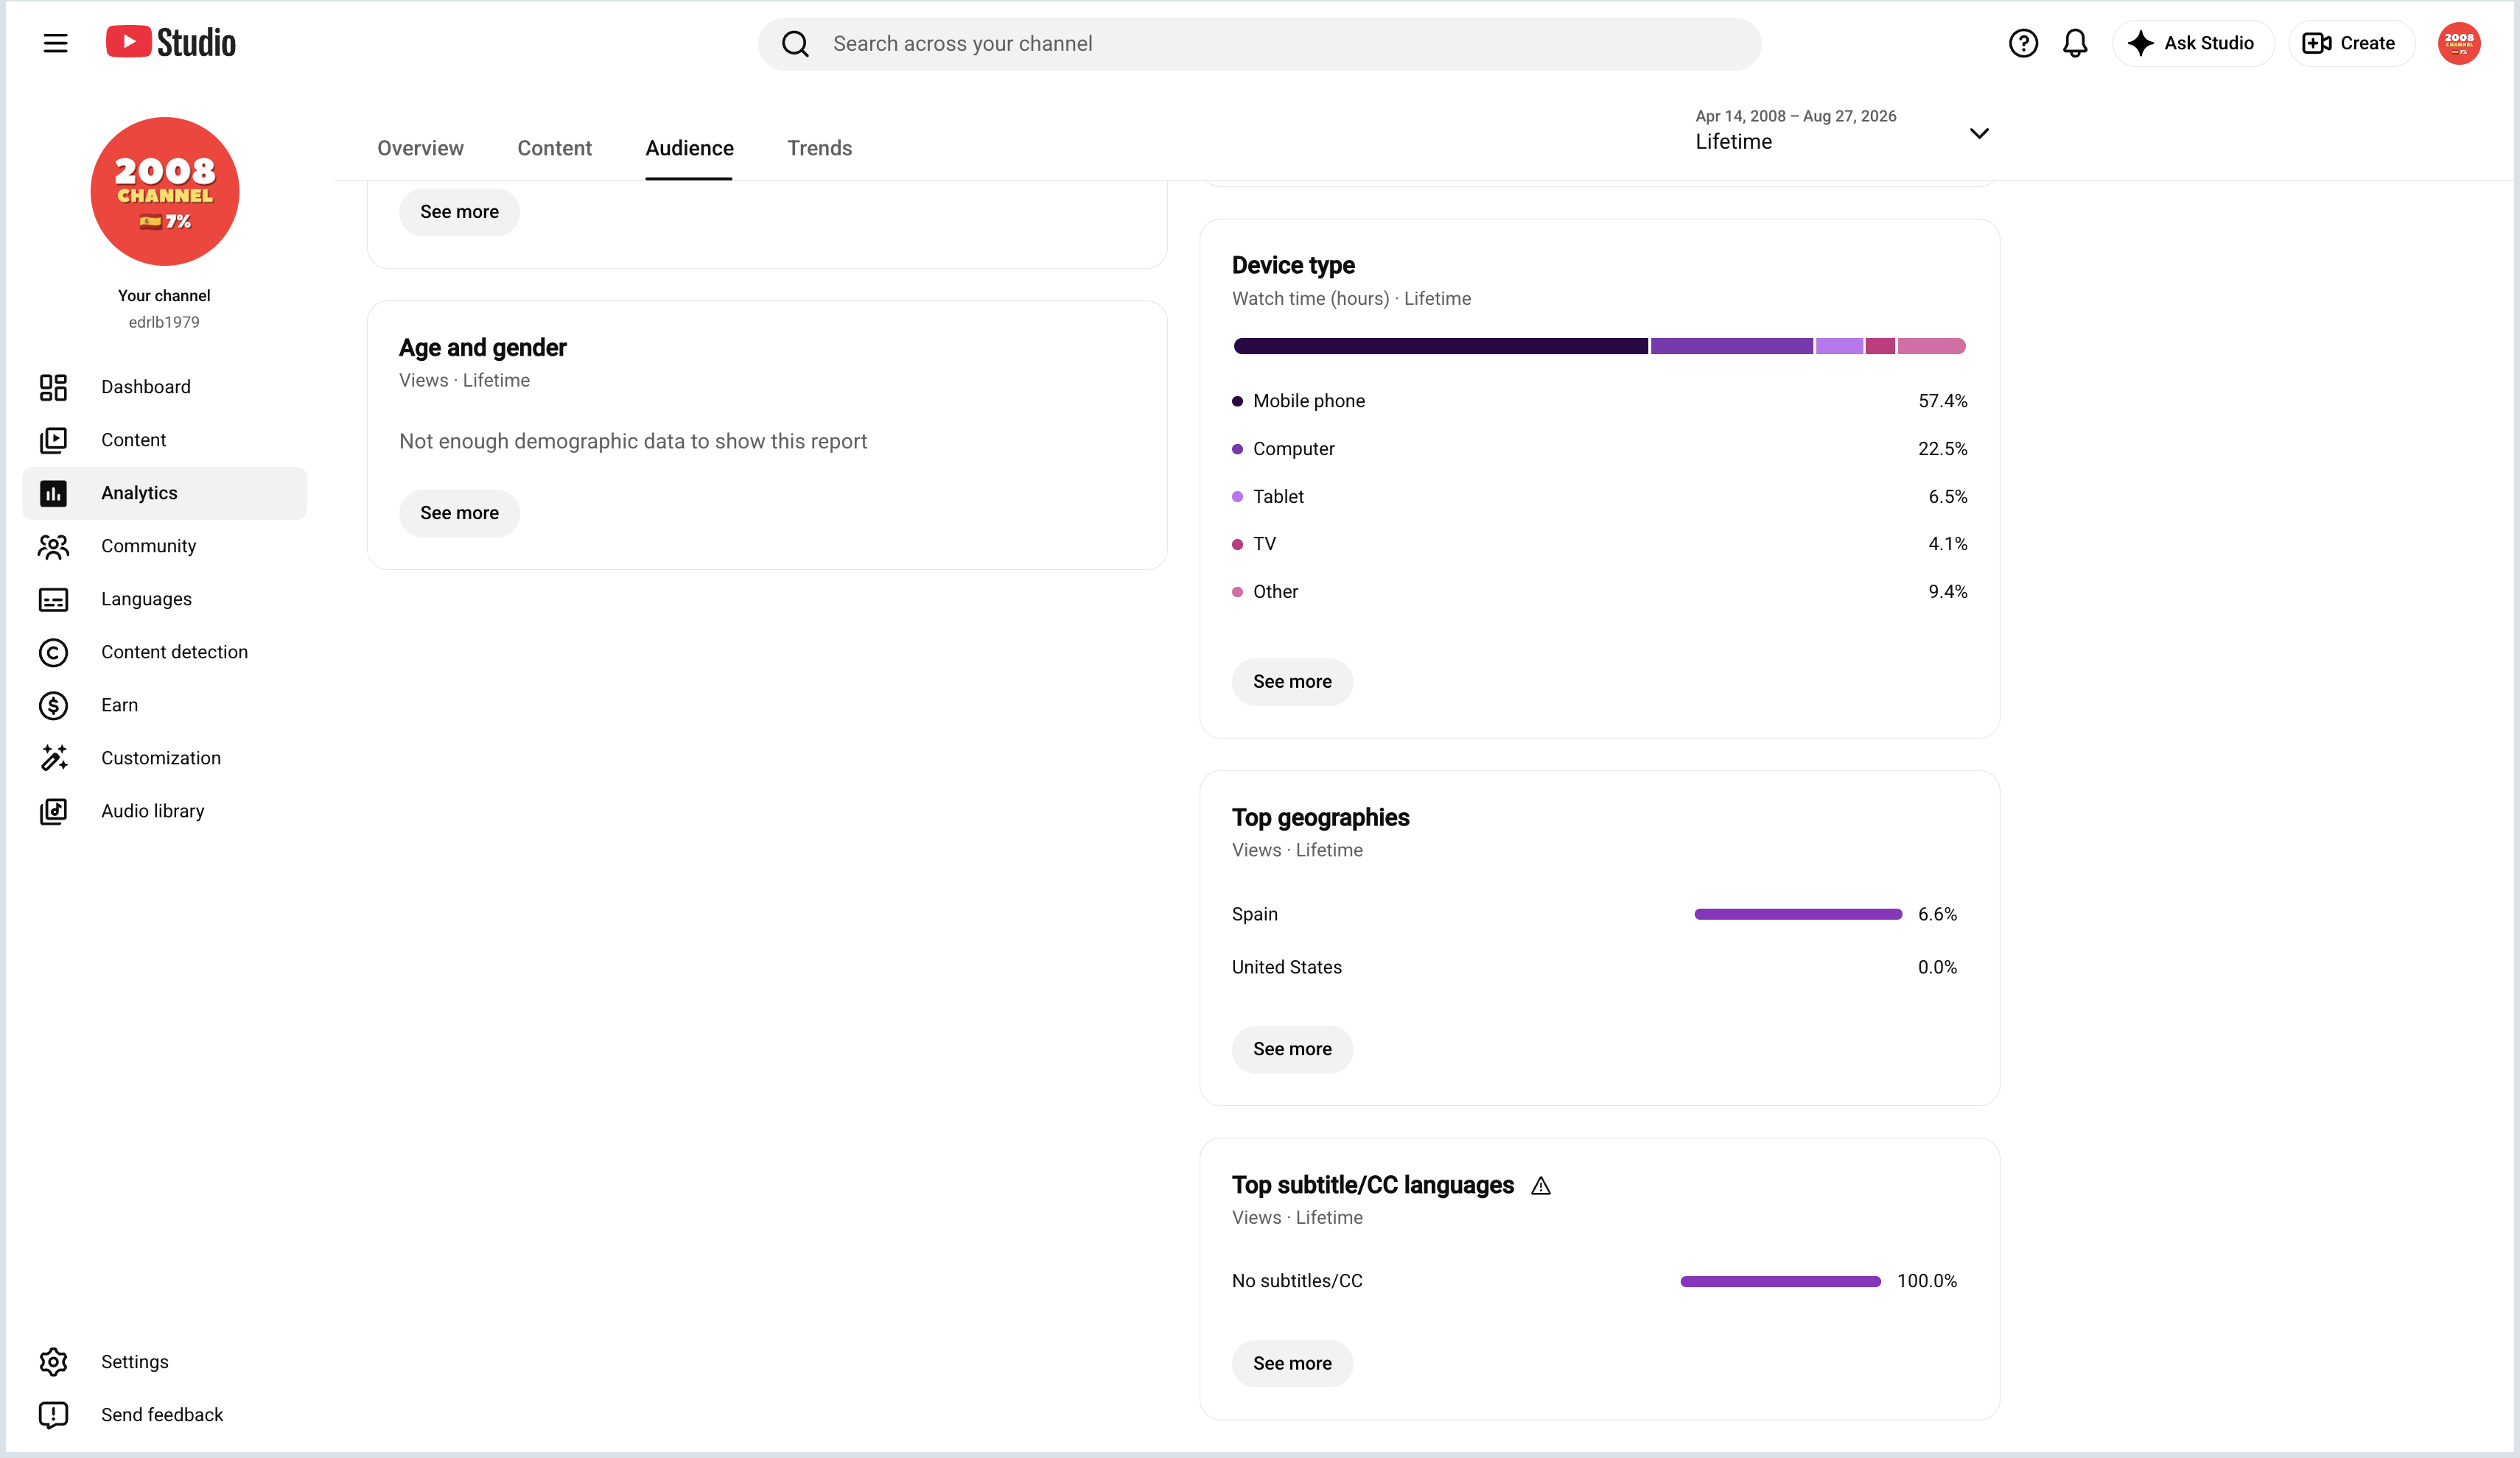
Task: Click the Earn dollar icon
Action: [x=53, y=705]
